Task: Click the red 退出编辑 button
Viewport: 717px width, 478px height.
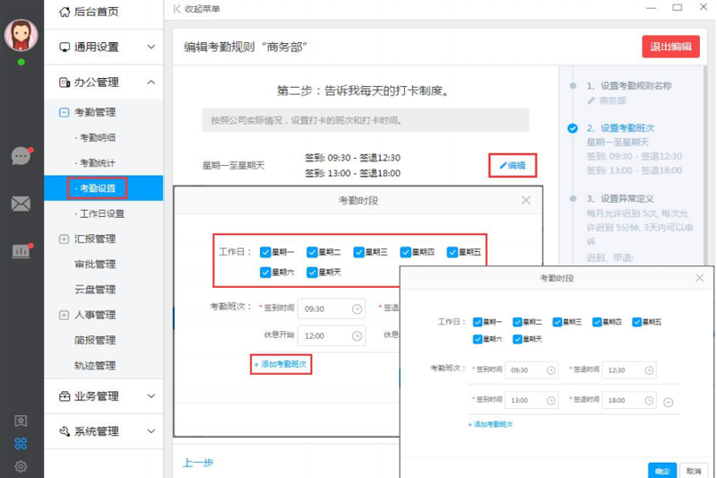Action: click(670, 47)
